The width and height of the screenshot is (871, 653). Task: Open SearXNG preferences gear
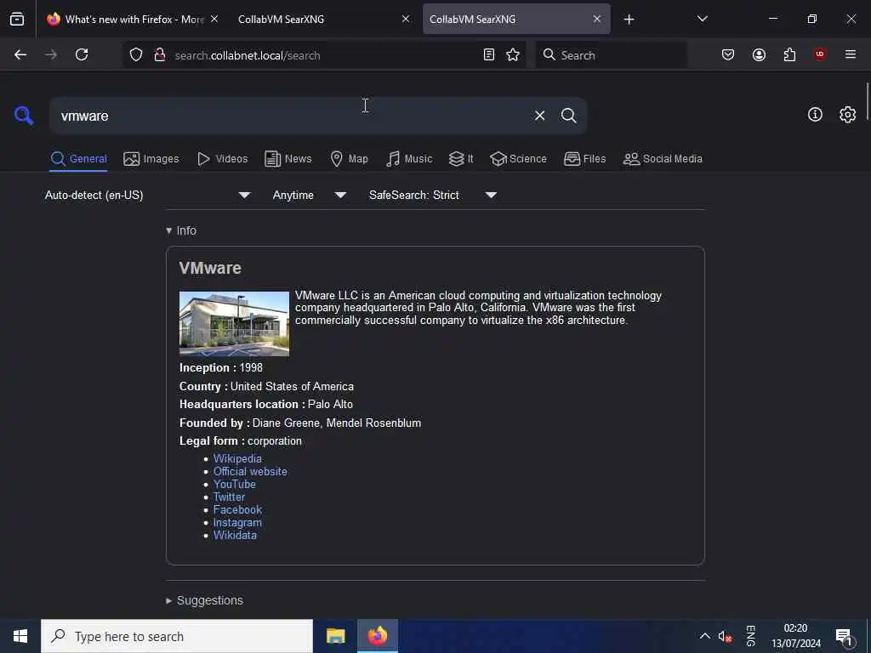[848, 115]
